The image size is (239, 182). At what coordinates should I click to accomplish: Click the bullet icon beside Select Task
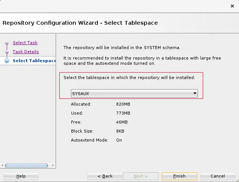(x=7, y=43)
